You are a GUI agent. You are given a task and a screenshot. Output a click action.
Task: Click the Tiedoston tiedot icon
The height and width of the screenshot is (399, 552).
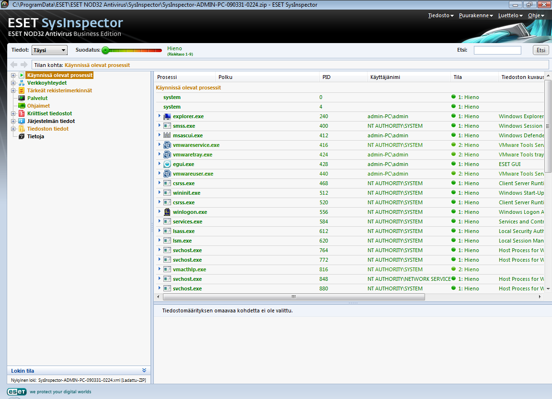[22, 129]
